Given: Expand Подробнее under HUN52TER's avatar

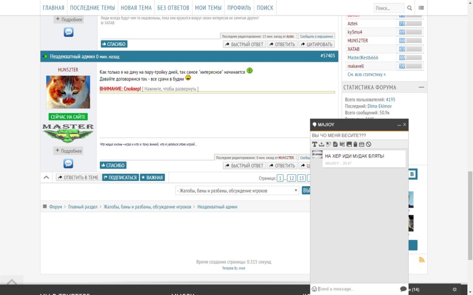Looking at the screenshot, I should pyautogui.click(x=68, y=151).
